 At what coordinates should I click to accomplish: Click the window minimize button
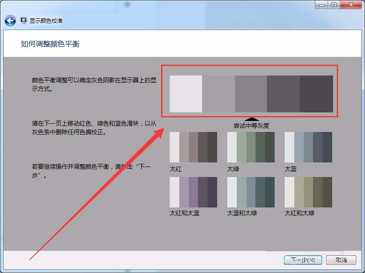pos(323,5)
